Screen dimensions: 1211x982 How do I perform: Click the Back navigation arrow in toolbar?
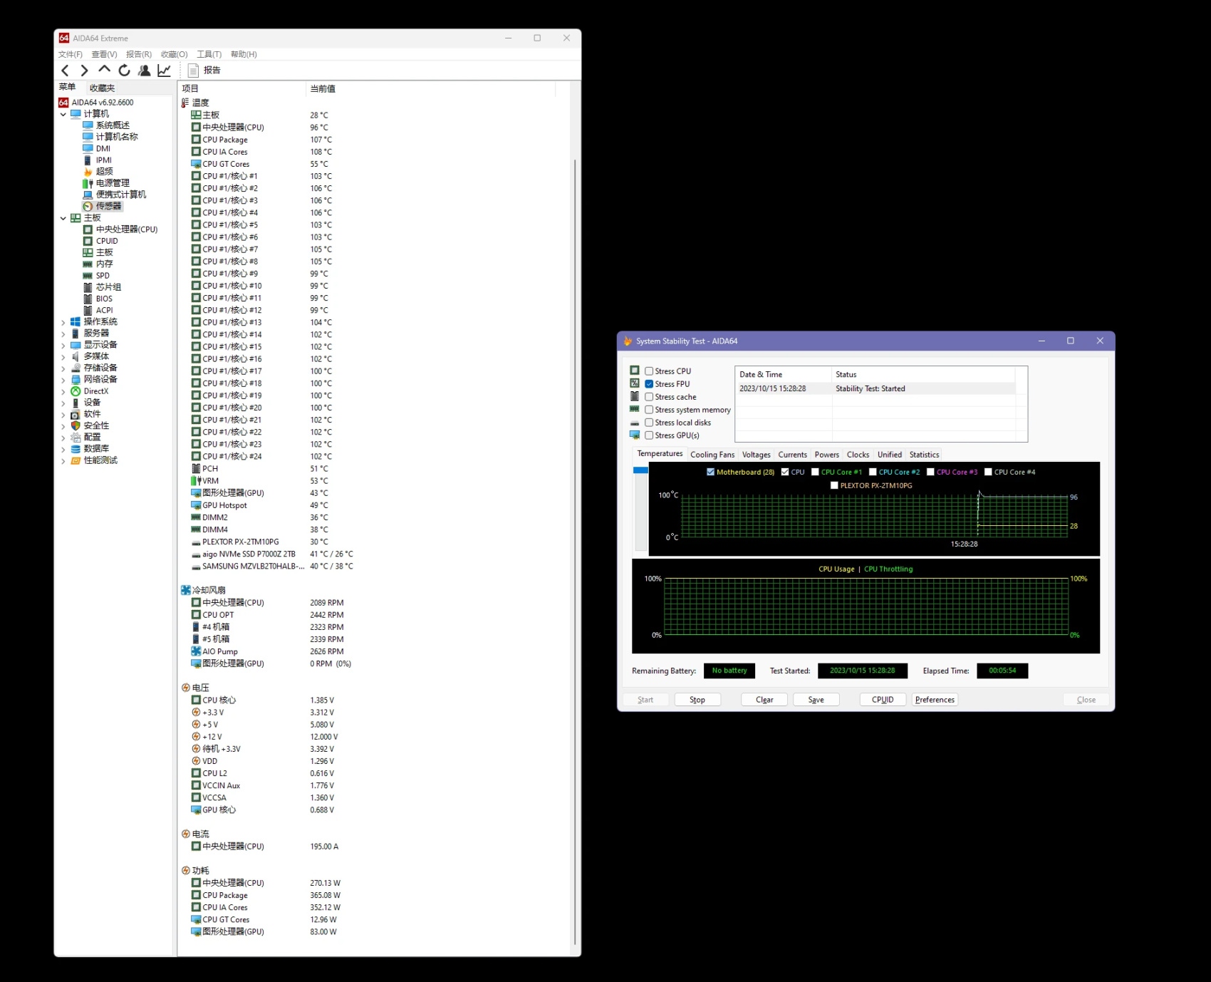(x=66, y=70)
